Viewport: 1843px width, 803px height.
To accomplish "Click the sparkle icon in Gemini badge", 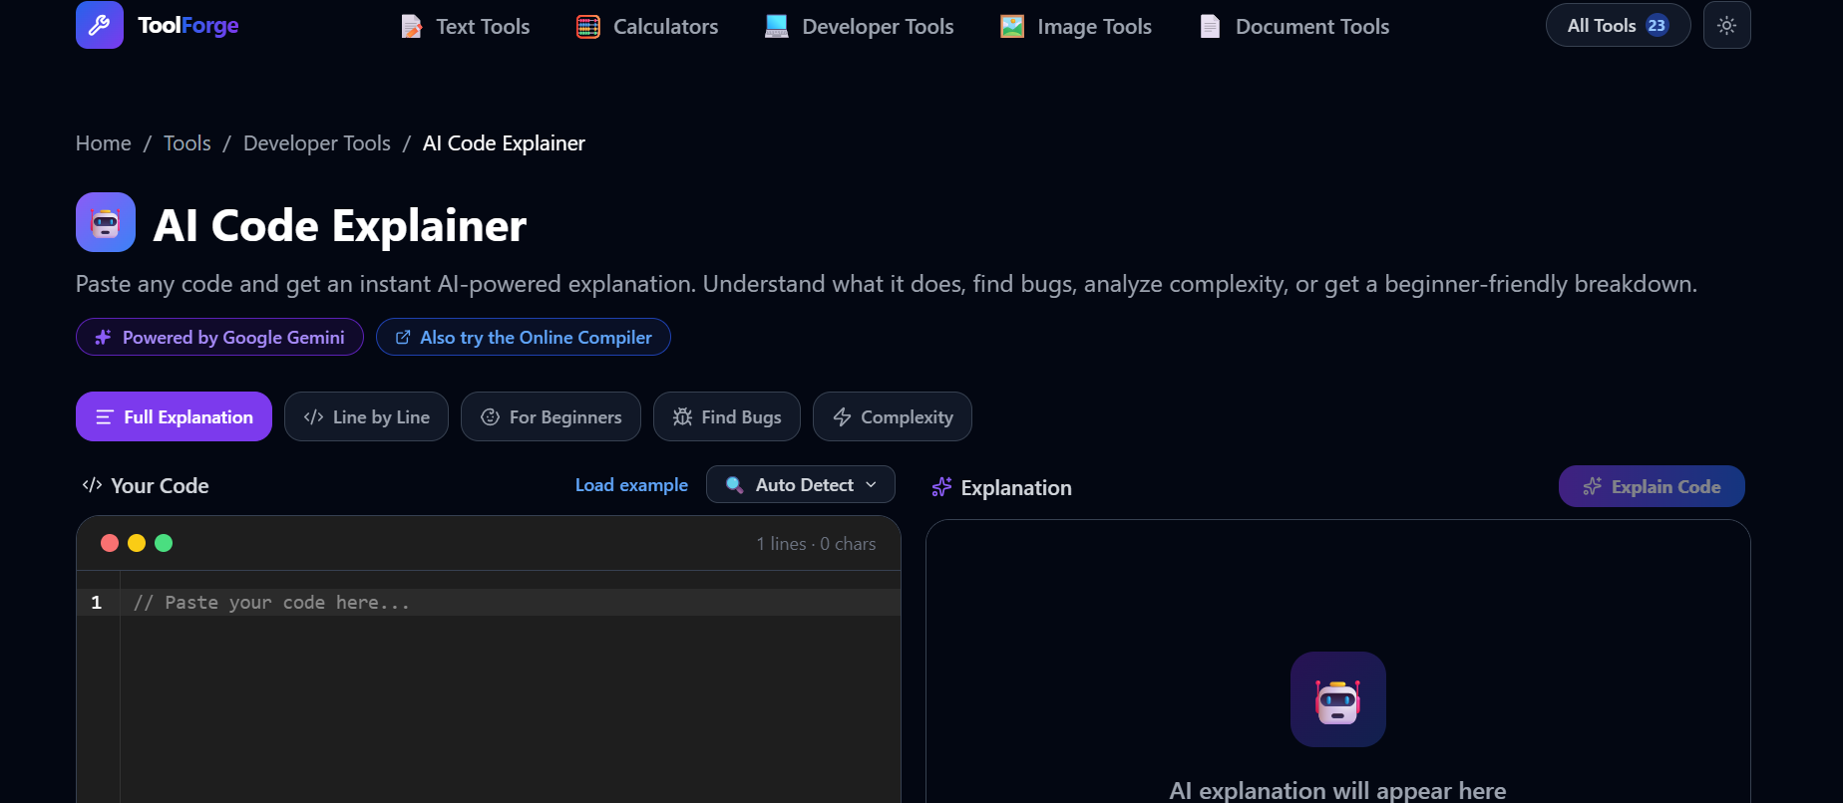I will pos(103,337).
